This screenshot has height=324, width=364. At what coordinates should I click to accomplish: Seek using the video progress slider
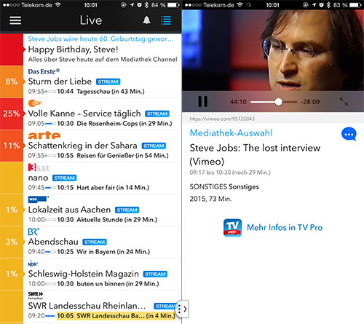274,102
